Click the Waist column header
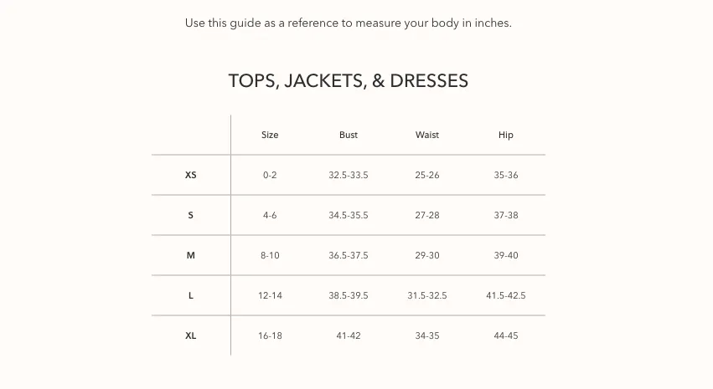Image resolution: width=713 pixels, height=389 pixels. pos(427,135)
